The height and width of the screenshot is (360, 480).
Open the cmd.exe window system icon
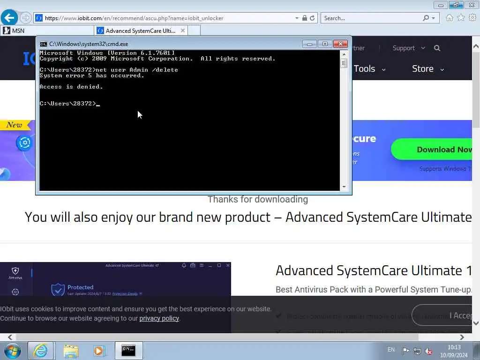pyautogui.click(x=44, y=44)
